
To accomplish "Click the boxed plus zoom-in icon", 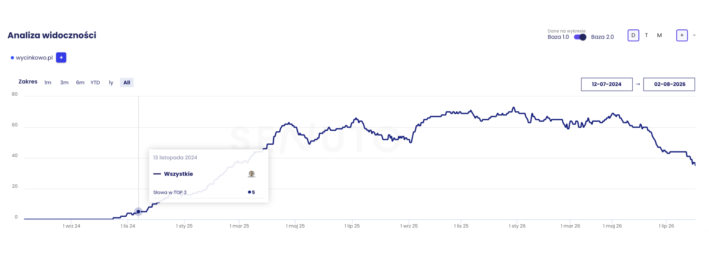I will coord(682,35).
